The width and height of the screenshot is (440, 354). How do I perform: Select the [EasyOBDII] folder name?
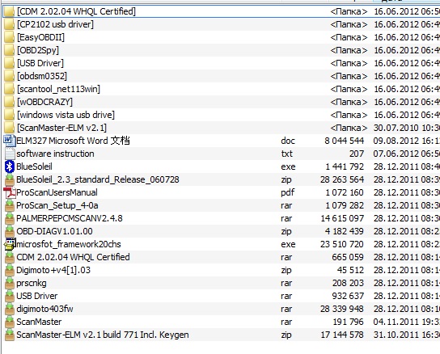40,37
